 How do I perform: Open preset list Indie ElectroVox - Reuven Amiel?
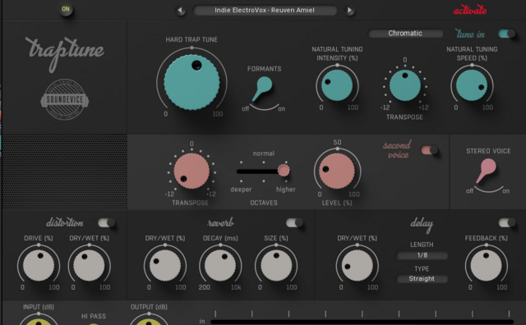click(x=265, y=11)
